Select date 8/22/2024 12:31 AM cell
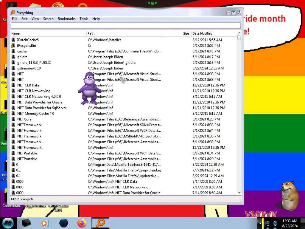305x229 pixels. [208, 68]
